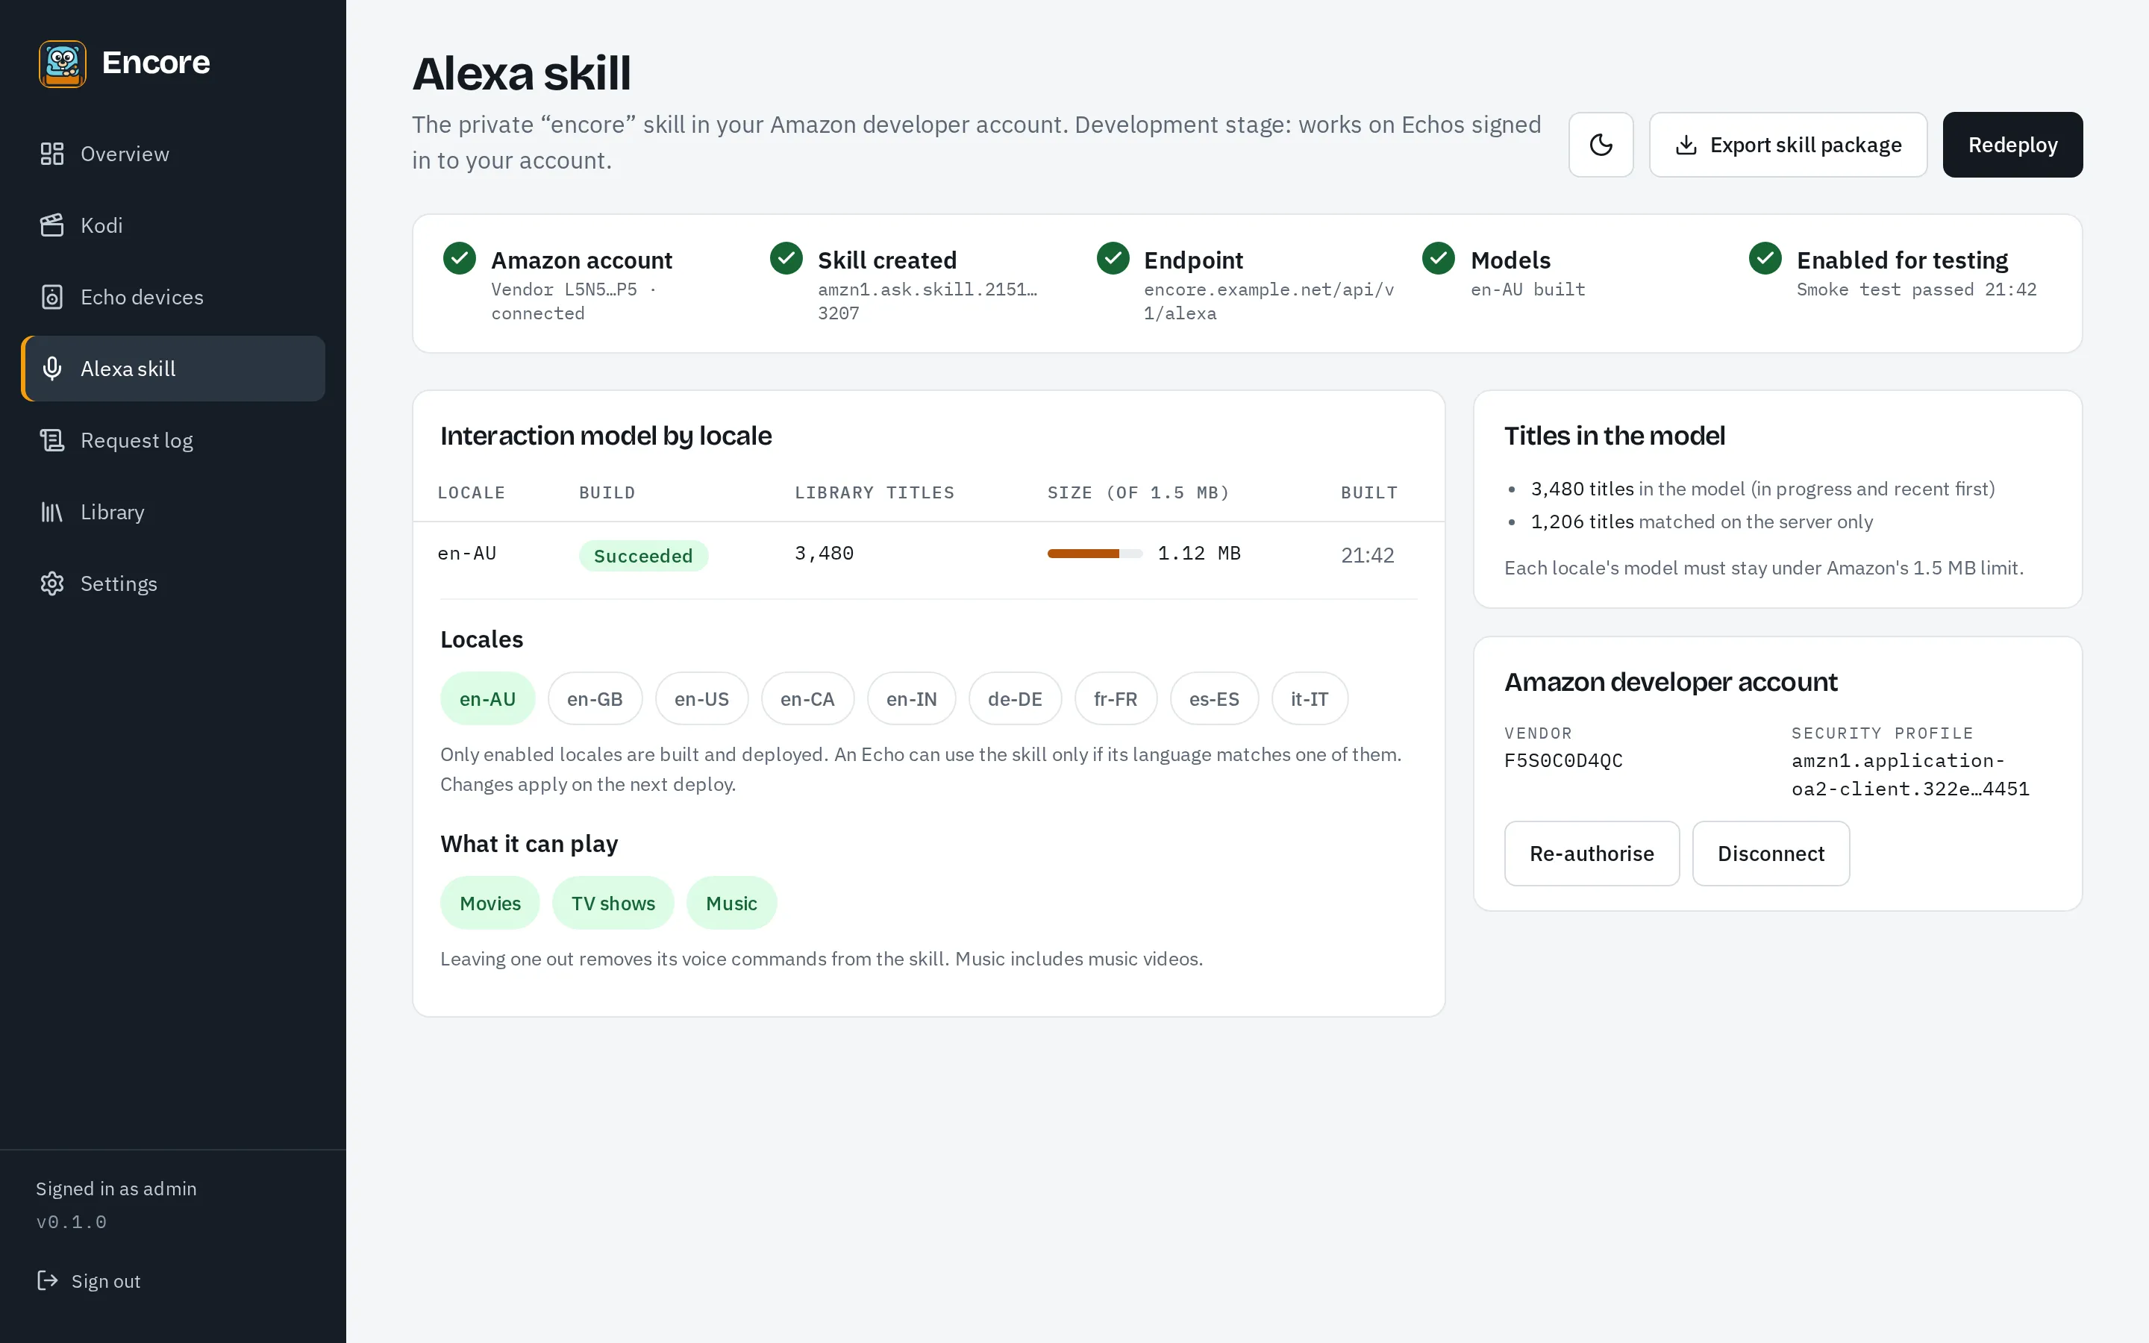
Task: Open the Overview page
Action: [x=173, y=154]
